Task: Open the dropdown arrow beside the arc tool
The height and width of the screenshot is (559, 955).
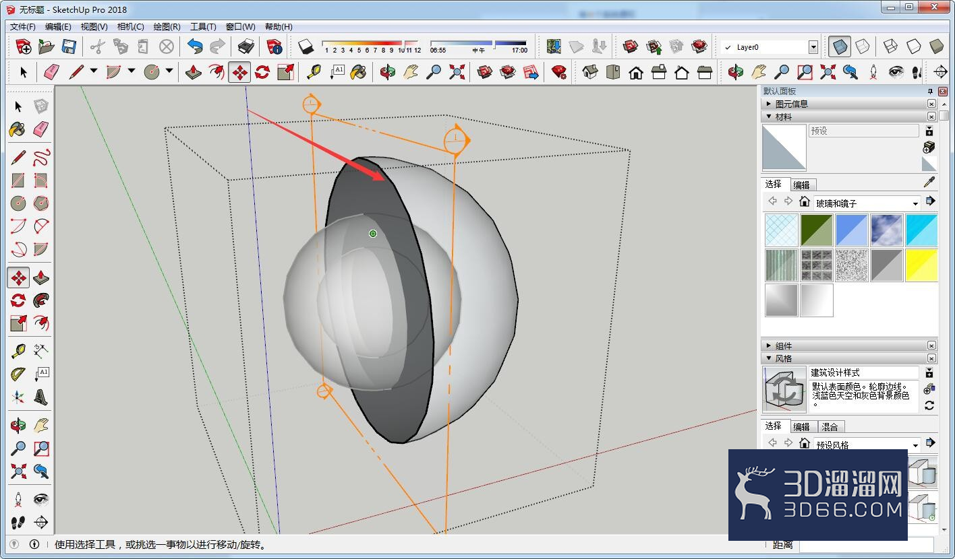Action: coord(132,71)
